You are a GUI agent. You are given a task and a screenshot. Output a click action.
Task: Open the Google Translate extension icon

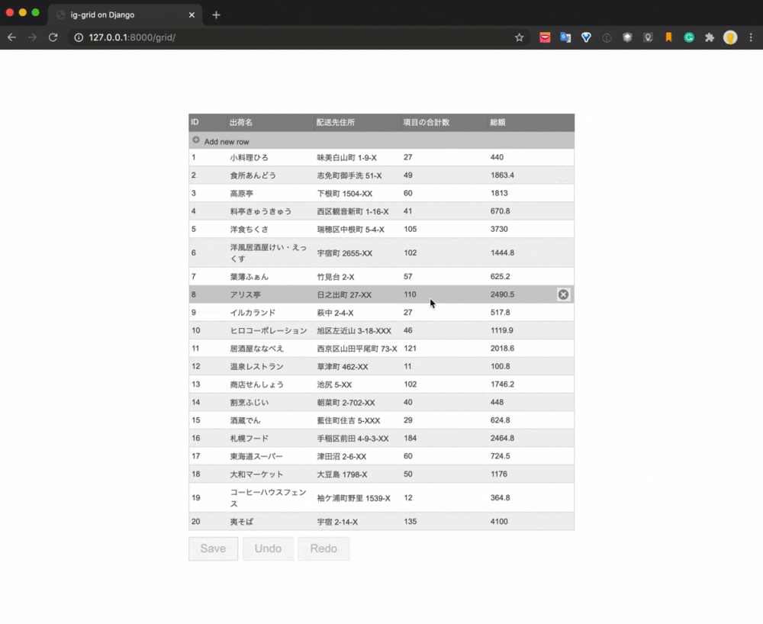565,37
